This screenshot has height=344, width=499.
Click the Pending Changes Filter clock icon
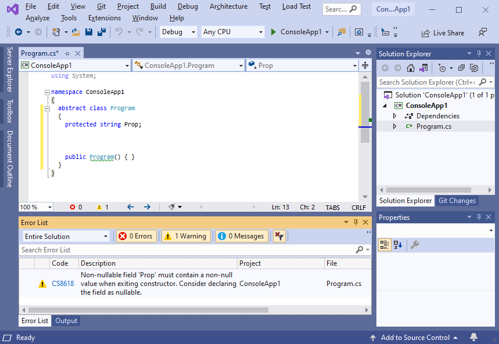[x=442, y=68]
